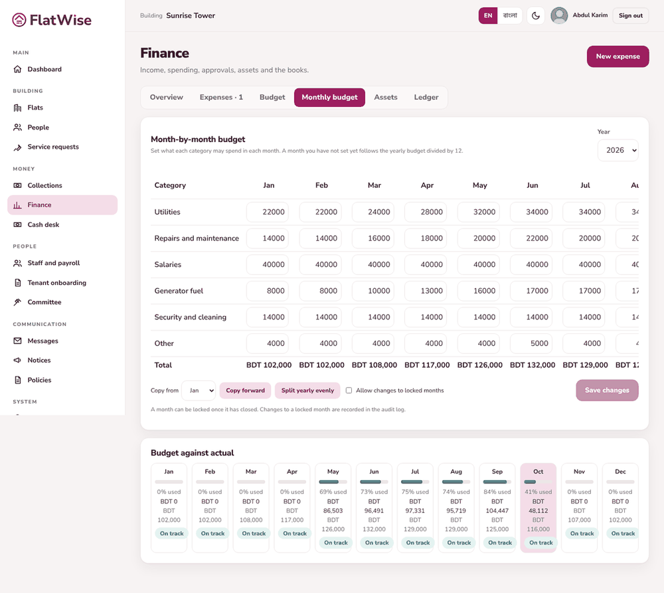Click the Save changes button

click(607, 390)
